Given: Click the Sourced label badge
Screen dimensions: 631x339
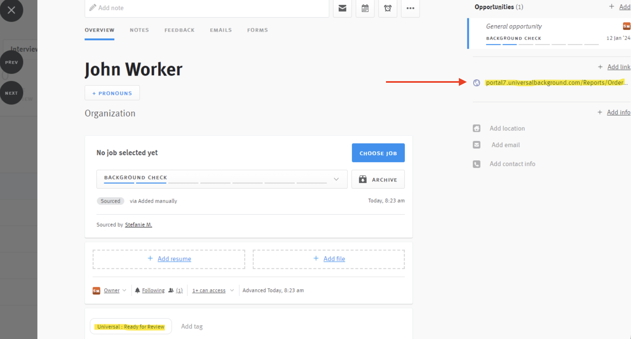Looking at the screenshot, I should [x=111, y=201].
